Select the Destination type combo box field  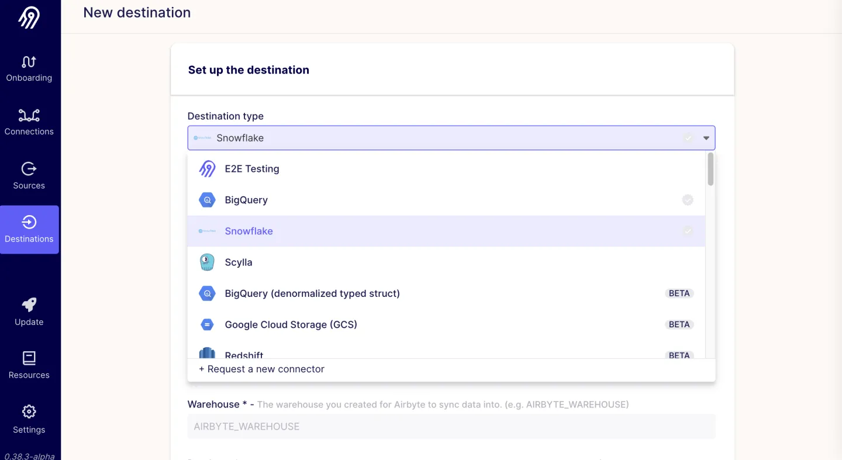[x=444, y=139]
